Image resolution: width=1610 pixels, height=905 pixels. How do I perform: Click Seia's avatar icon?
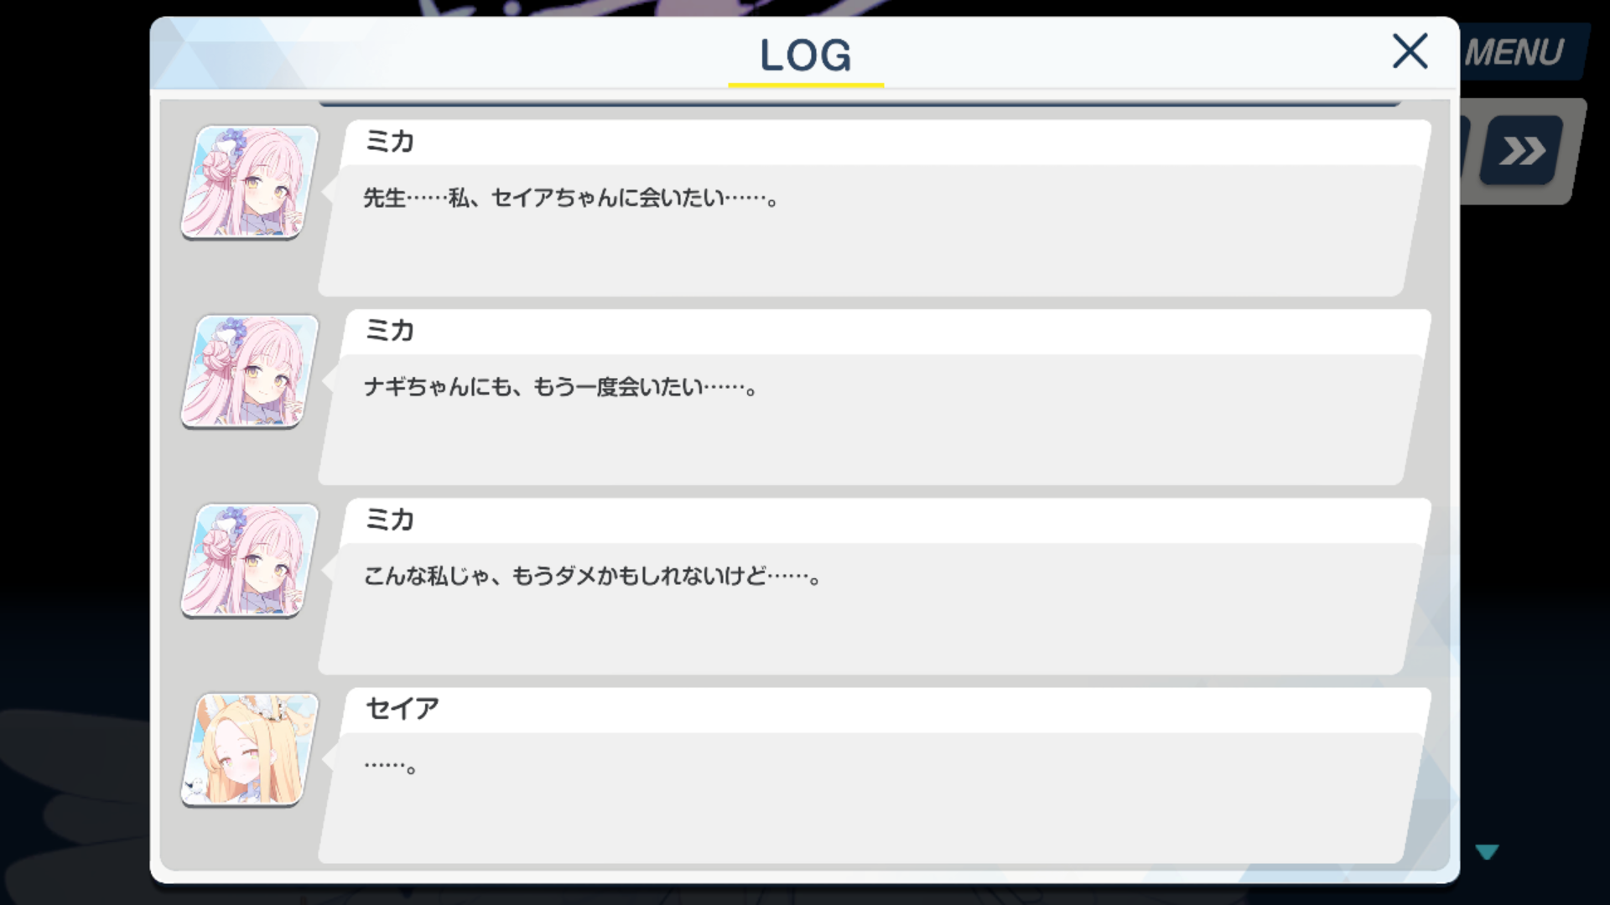250,750
